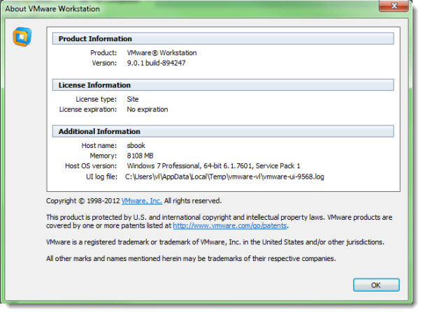Click the Windows 7 Professional host OS value
The image size is (423, 314).
point(213,166)
